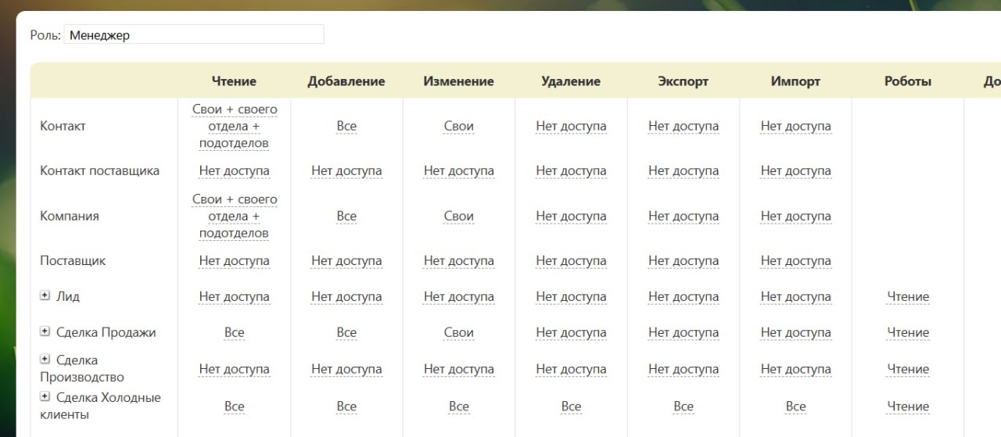Expand the Сделка Холодные клиенты row

45,396
